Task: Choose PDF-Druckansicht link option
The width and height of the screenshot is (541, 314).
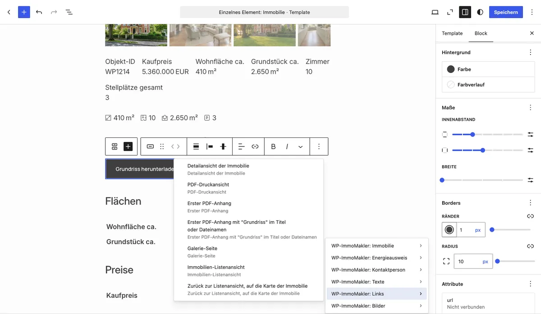Action: click(248, 188)
